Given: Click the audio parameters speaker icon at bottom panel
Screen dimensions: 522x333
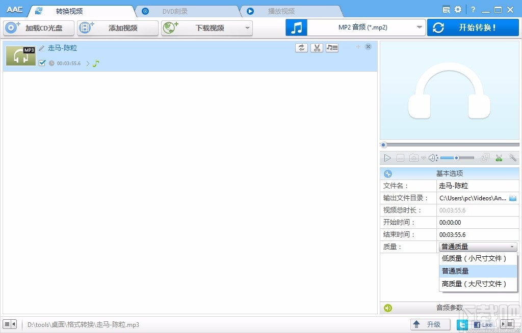Looking at the screenshot, I should click(387, 307).
